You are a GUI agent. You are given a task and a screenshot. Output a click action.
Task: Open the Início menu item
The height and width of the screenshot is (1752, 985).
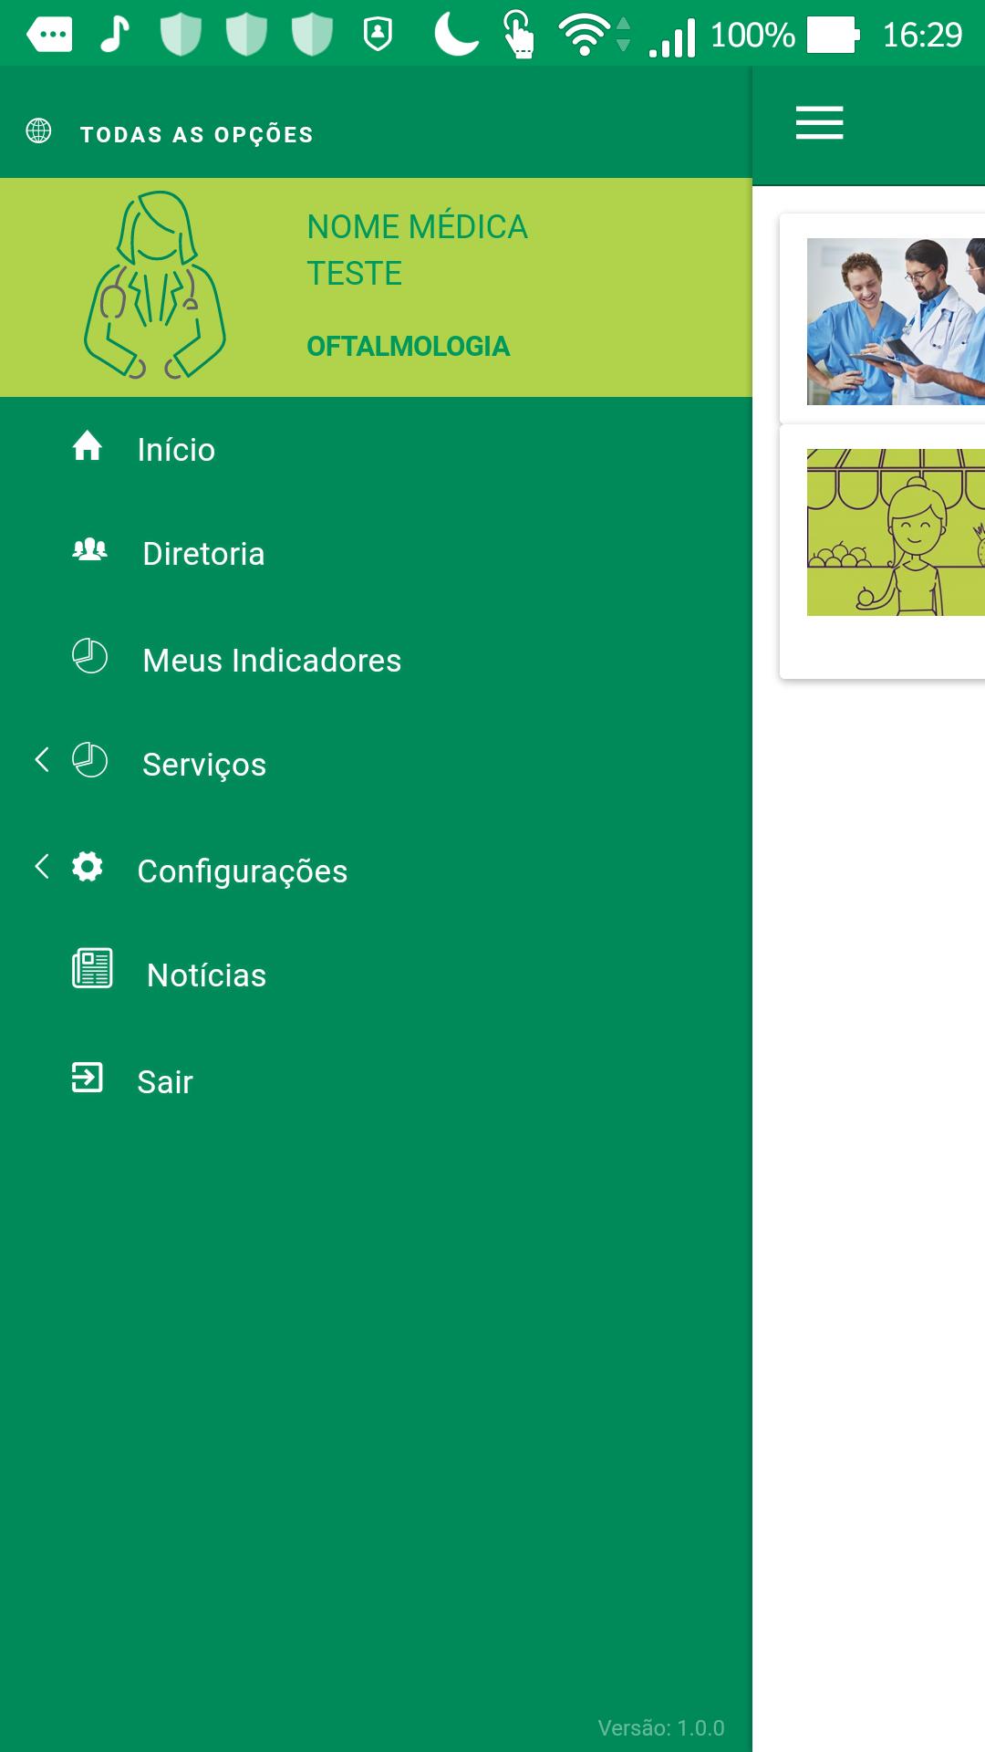pos(376,449)
